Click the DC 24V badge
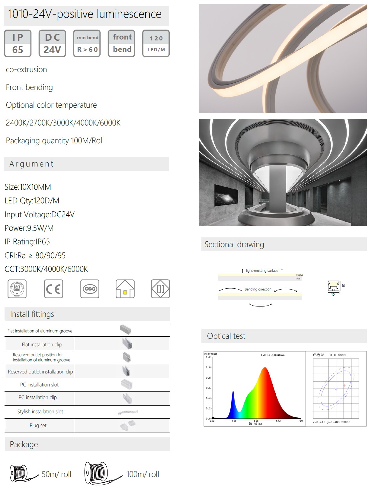The height and width of the screenshot is (492, 372). click(x=52, y=43)
